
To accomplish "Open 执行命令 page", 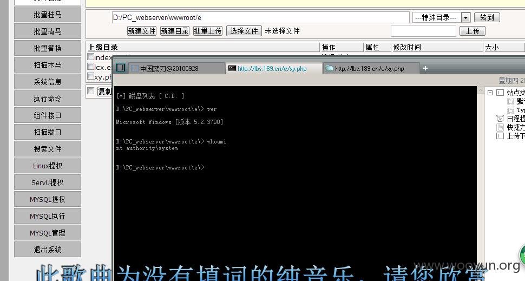I will pyautogui.click(x=48, y=99).
